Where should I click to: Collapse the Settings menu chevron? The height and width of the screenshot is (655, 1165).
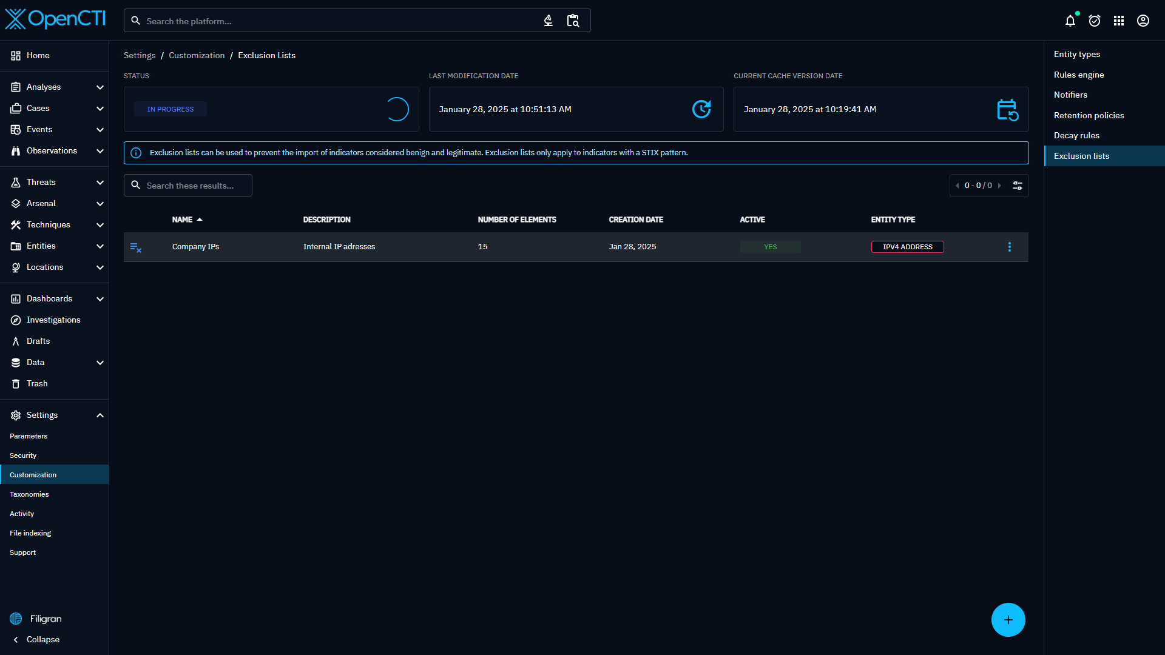tap(100, 415)
